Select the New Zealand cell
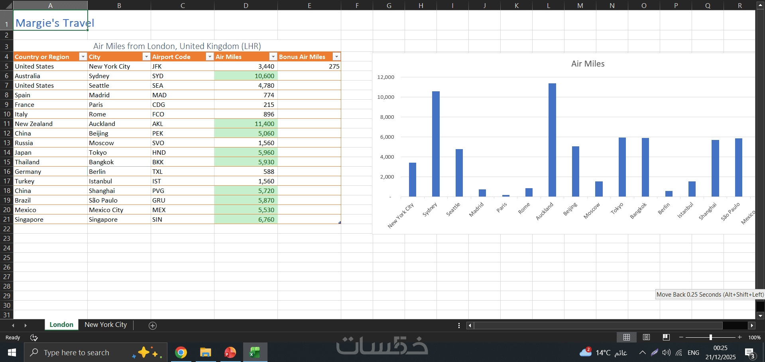Image resolution: width=765 pixels, height=362 pixels. pyautogui.click(x=51, y=124)
